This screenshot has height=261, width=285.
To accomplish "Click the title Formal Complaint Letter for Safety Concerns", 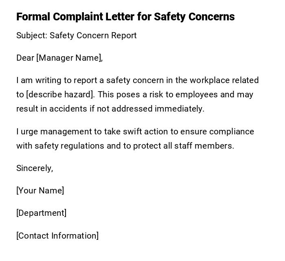I will pos(125,17).
